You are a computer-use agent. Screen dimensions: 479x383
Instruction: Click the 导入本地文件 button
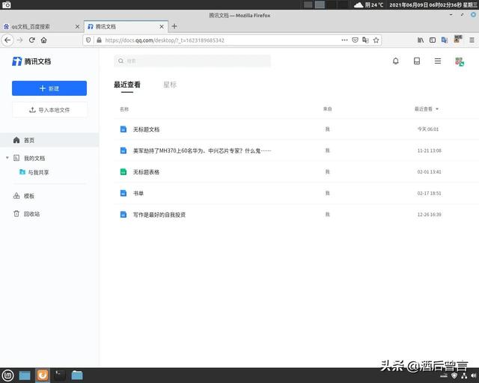tap(49, 110)
